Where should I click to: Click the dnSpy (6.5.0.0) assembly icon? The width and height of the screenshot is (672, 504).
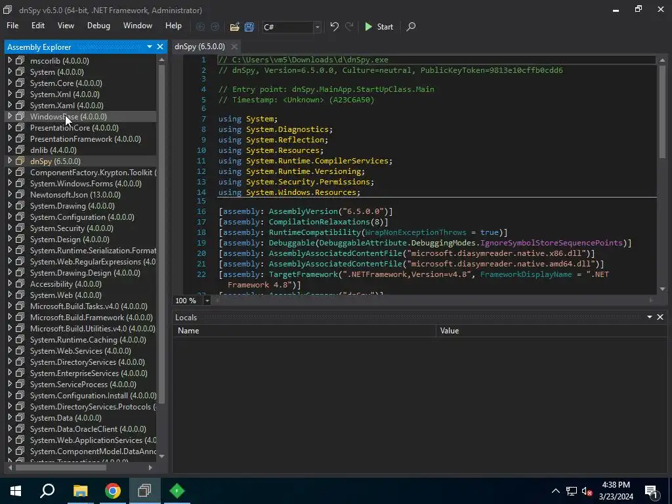point(20,161)
